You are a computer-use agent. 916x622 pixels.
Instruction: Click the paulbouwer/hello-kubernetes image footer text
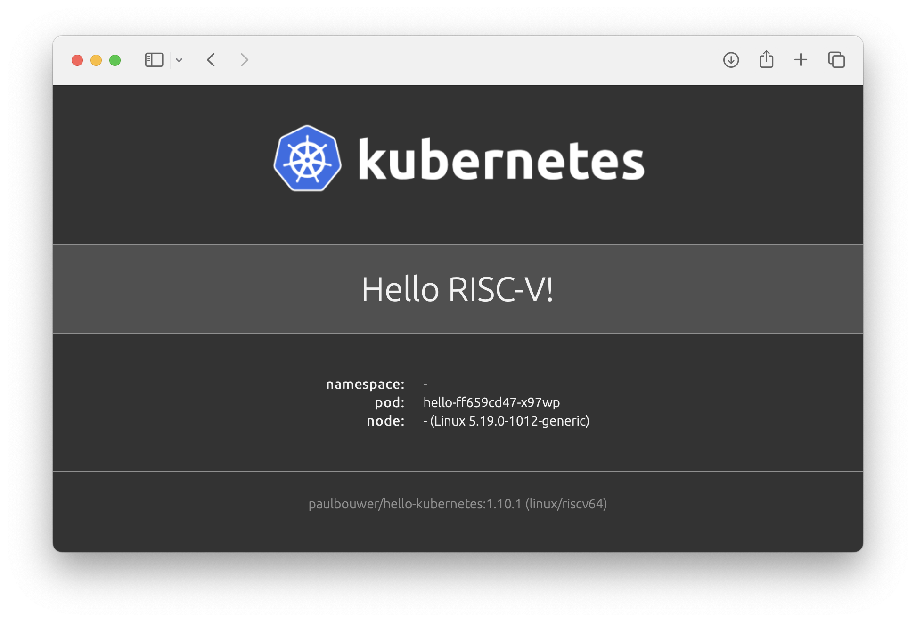[x=457, y=504]
